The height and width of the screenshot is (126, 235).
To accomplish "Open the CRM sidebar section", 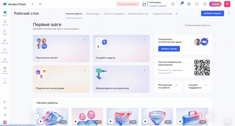I will [5, 32].
